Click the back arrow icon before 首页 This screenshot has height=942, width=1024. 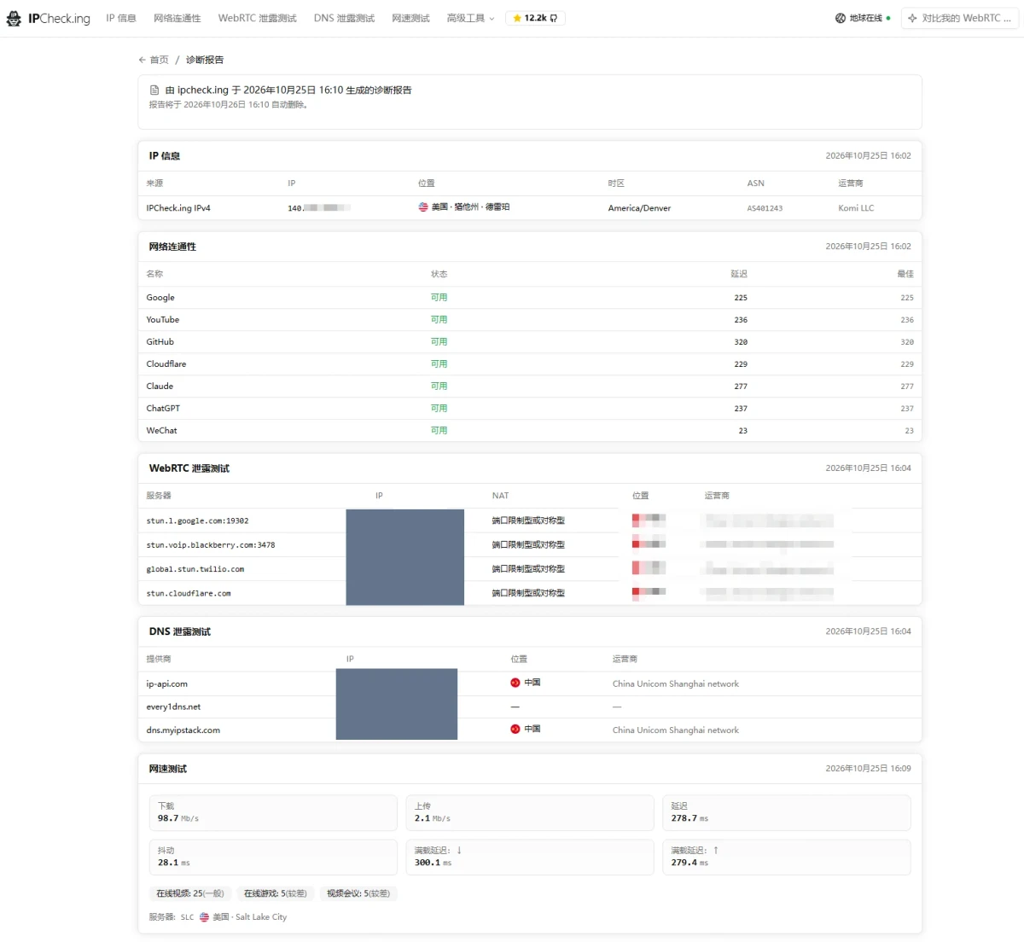click(x=143, y=60)
